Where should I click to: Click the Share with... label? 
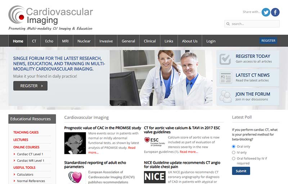[251, 12]
